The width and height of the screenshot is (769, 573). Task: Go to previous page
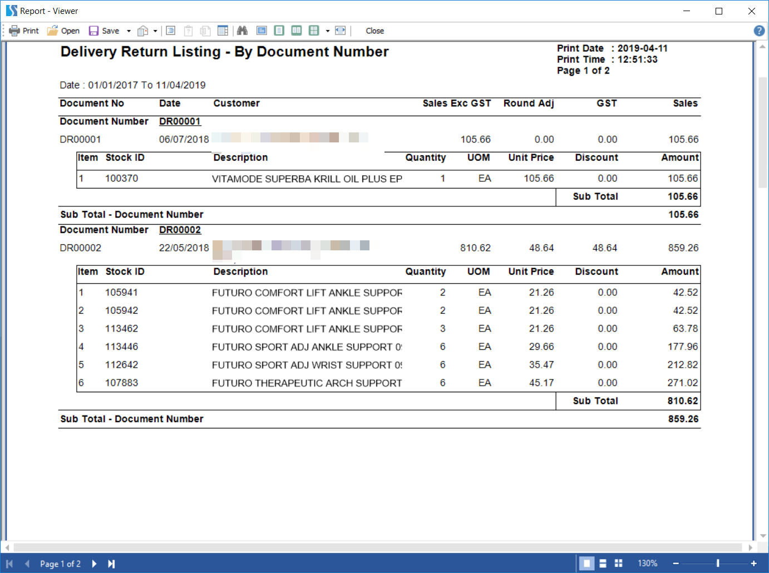[27, 564]
